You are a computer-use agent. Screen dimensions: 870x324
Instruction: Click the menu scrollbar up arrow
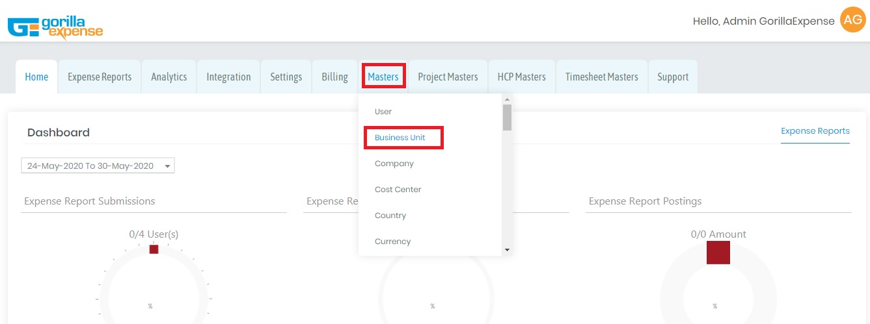(x=507, y=99)
